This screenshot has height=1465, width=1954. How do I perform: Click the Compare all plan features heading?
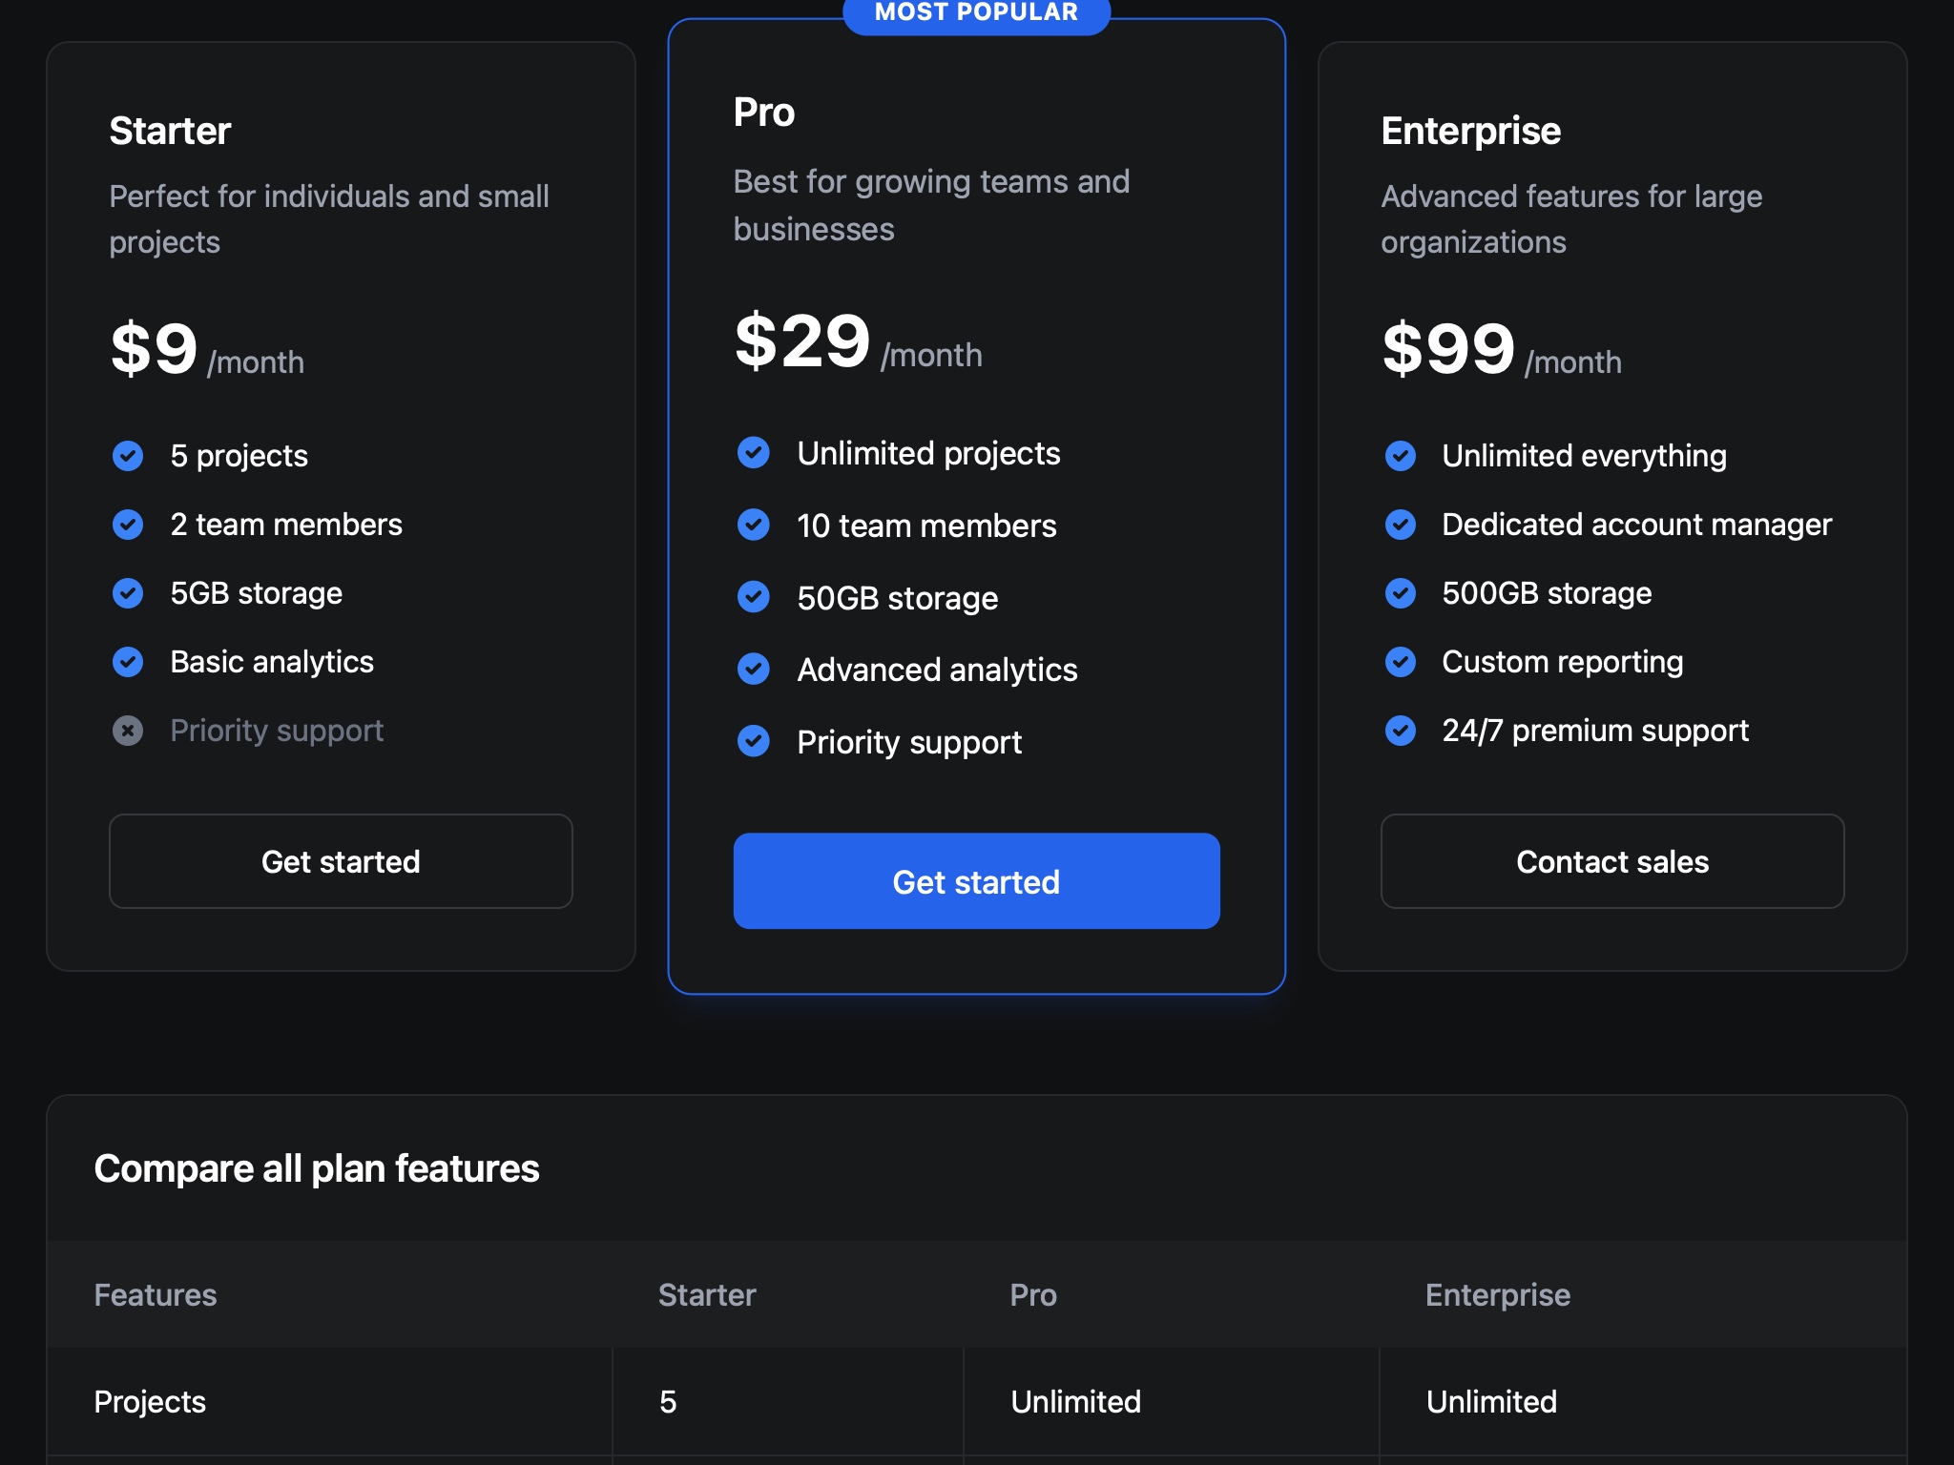pos(317,1169)
